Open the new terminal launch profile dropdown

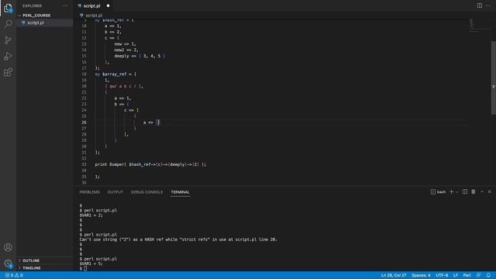pos(457,192)
